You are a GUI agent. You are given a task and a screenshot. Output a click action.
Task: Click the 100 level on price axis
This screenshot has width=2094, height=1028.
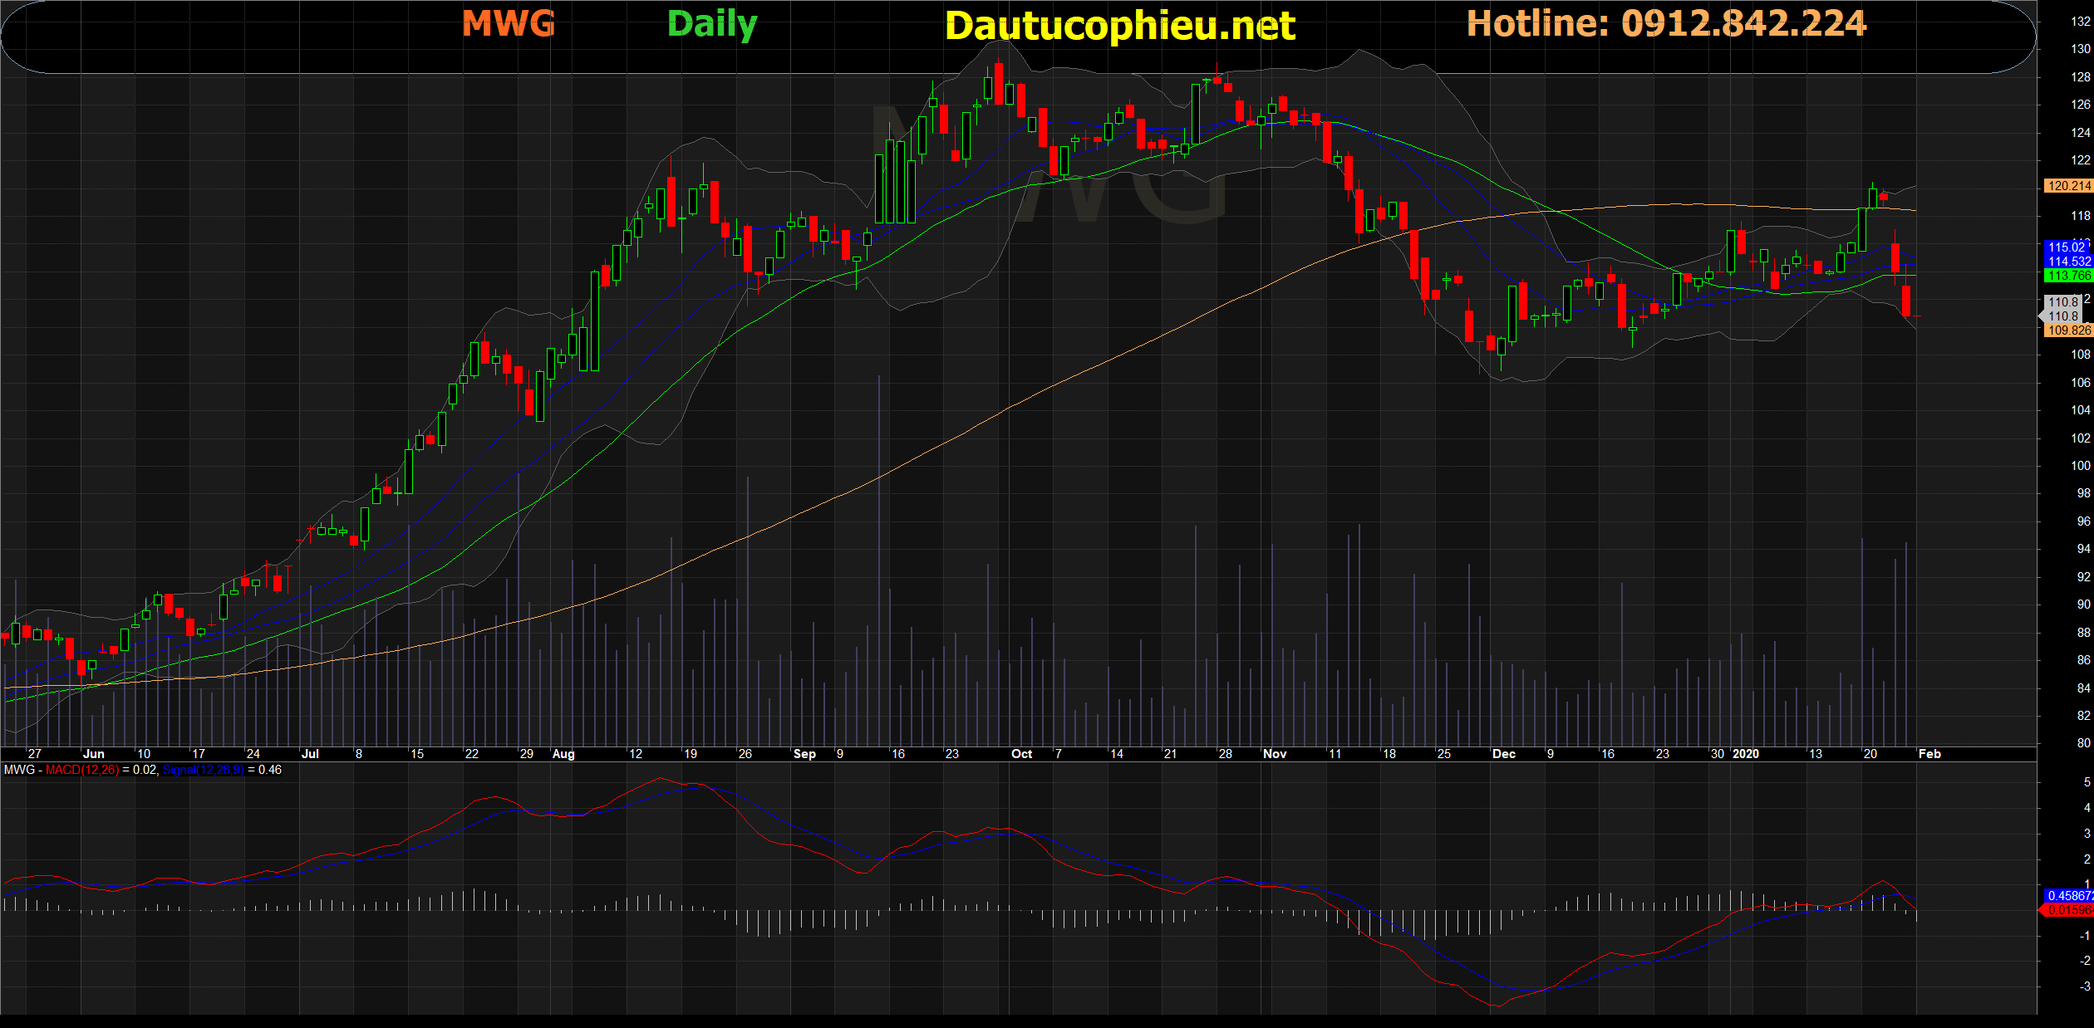coord(2080,466)
